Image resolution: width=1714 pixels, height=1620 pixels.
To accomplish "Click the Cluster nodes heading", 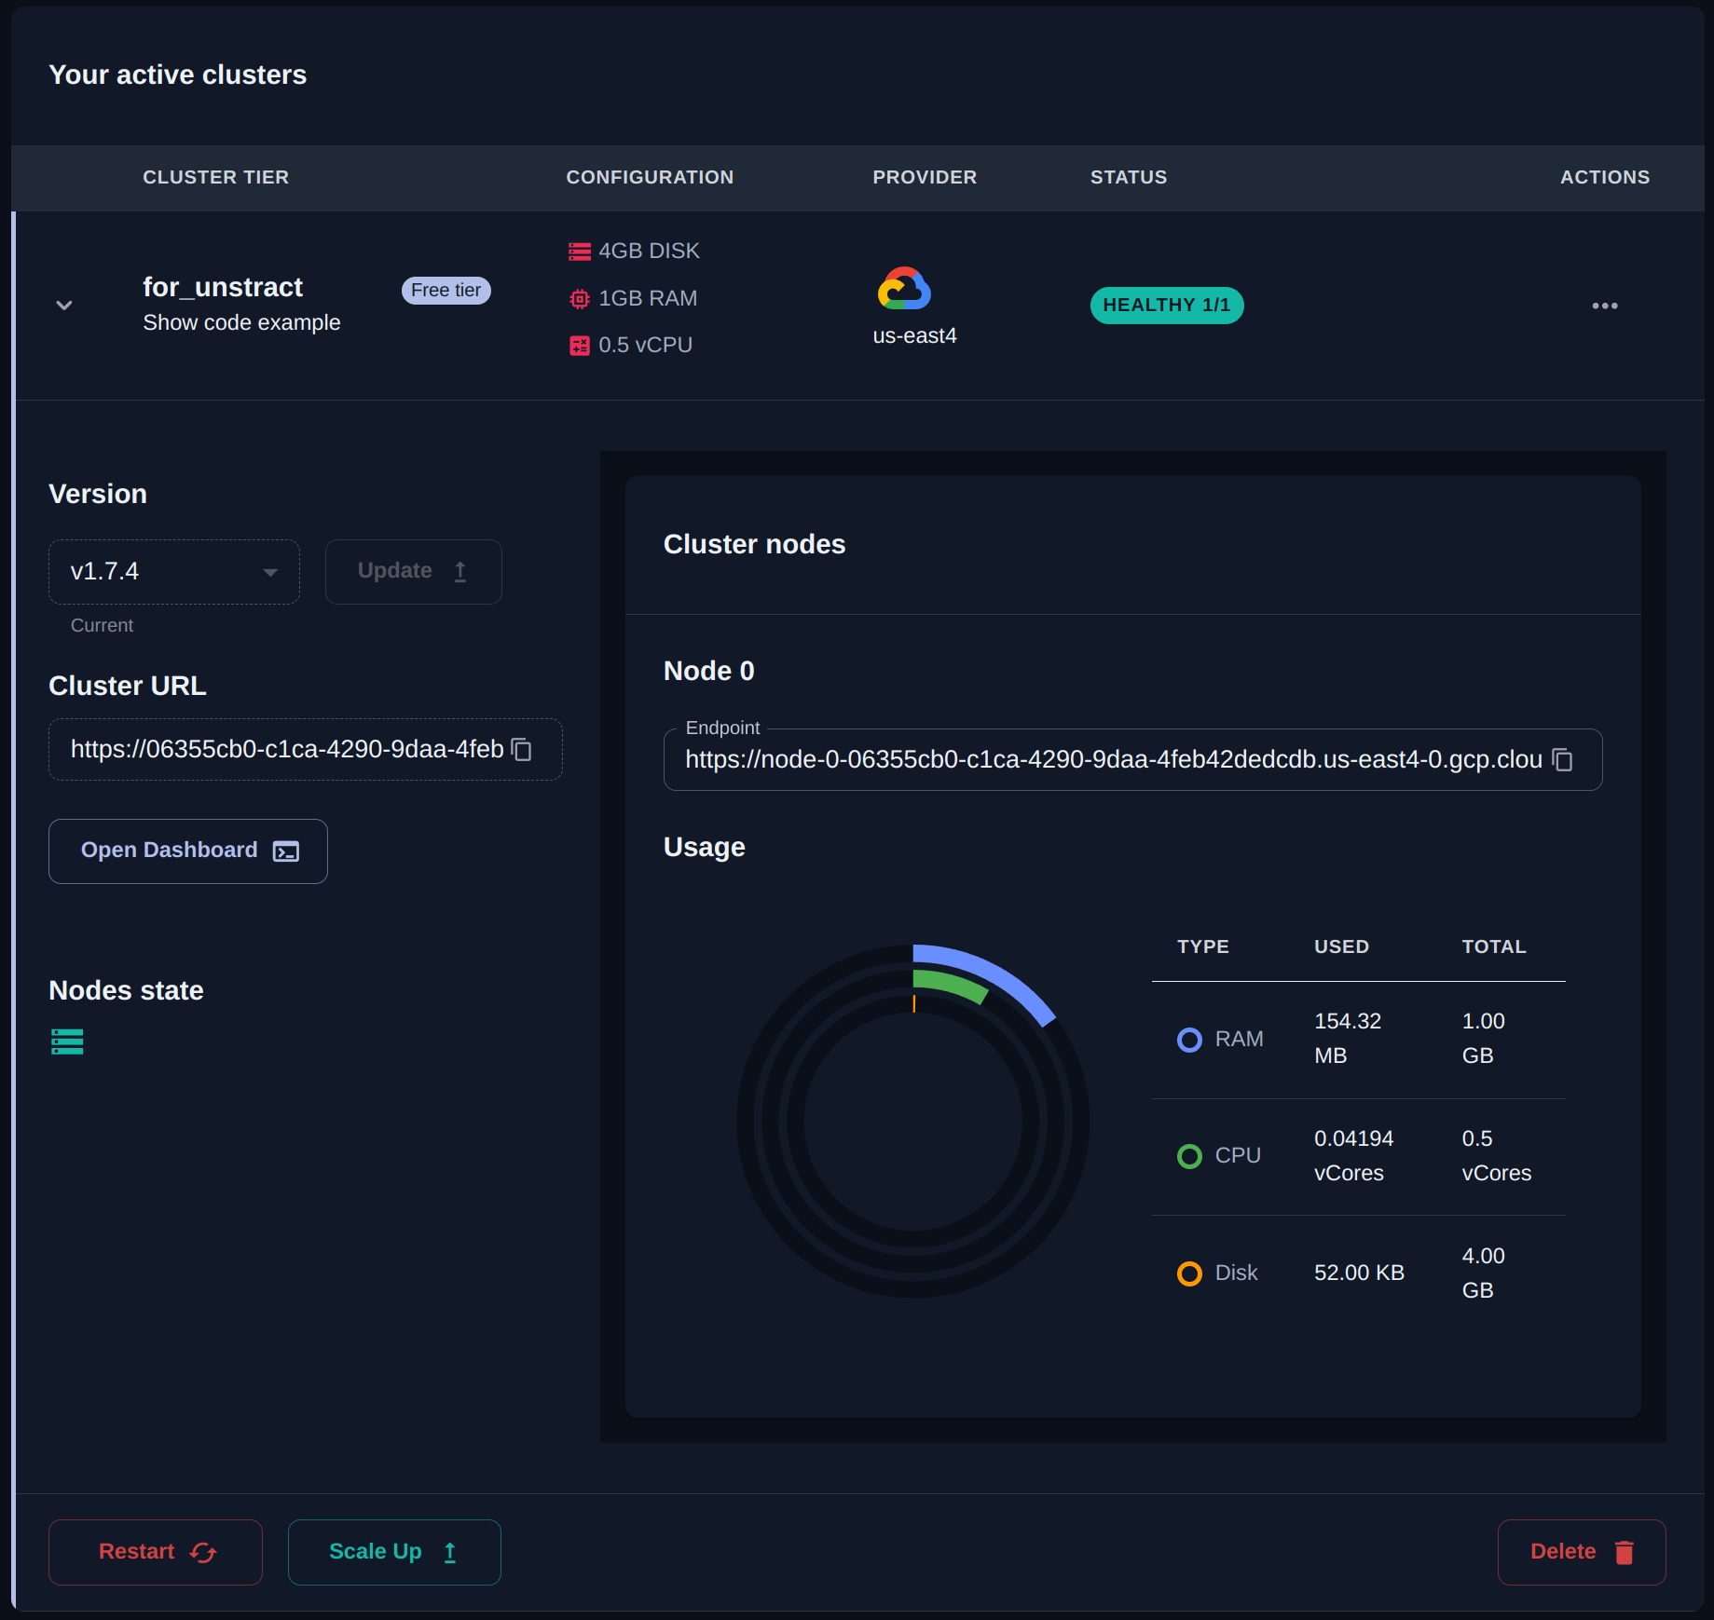I will point(754,545).
